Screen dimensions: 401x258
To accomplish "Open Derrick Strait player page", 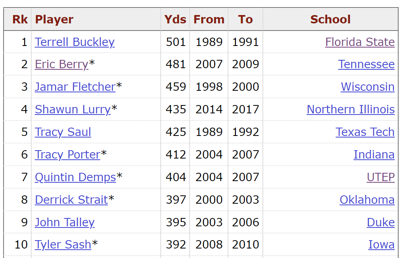I will click(71, 200).
